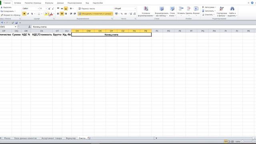Open the Общий number format dropdown
The image size is (256, 144).
coord(135,8)
